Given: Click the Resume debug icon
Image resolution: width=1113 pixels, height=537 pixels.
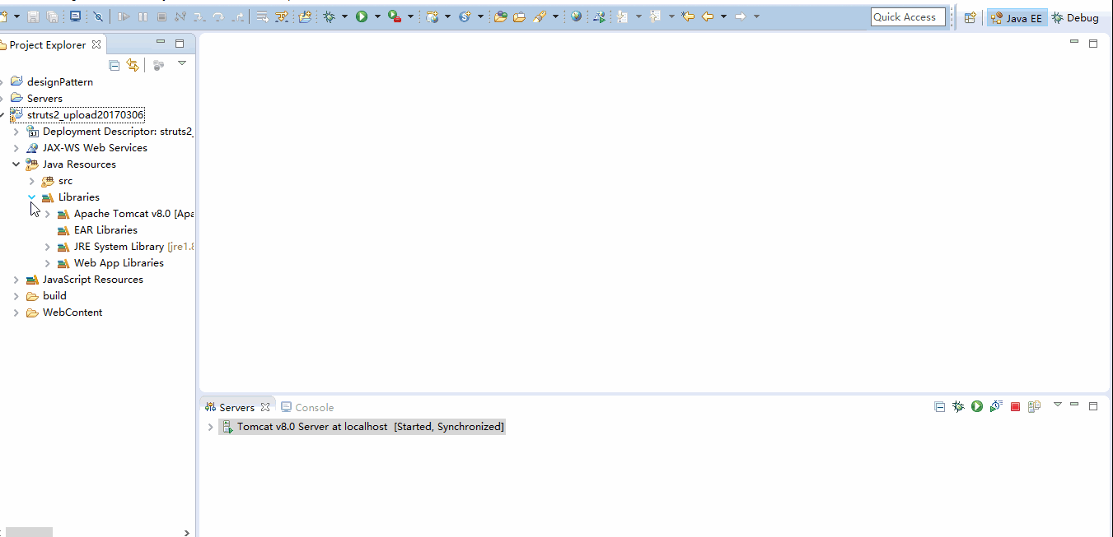Looking at the screenshot, I should [x=124, y=16].
